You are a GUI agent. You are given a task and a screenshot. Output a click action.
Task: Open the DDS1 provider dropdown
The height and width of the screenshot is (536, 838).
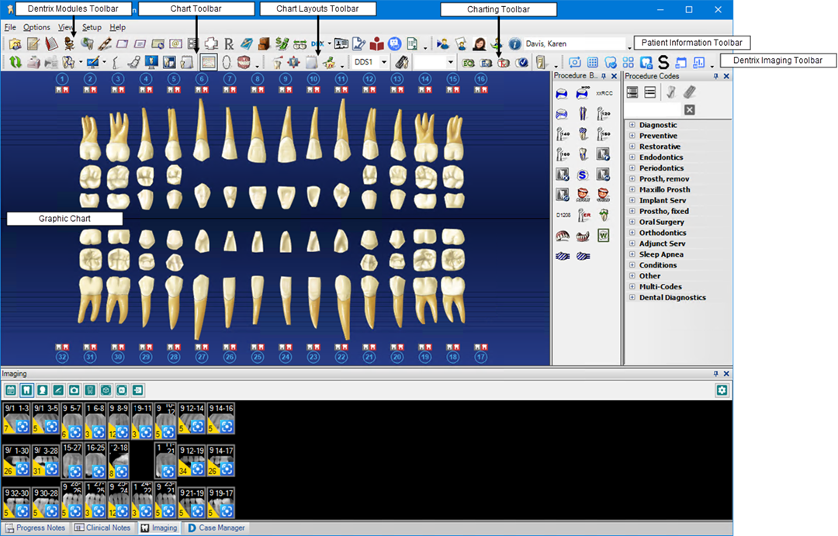383,62
